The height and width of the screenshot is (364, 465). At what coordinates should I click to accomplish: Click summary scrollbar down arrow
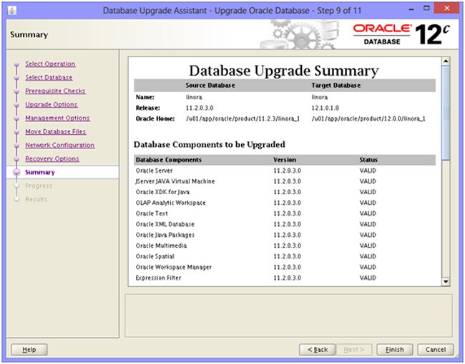pos(446,281)
